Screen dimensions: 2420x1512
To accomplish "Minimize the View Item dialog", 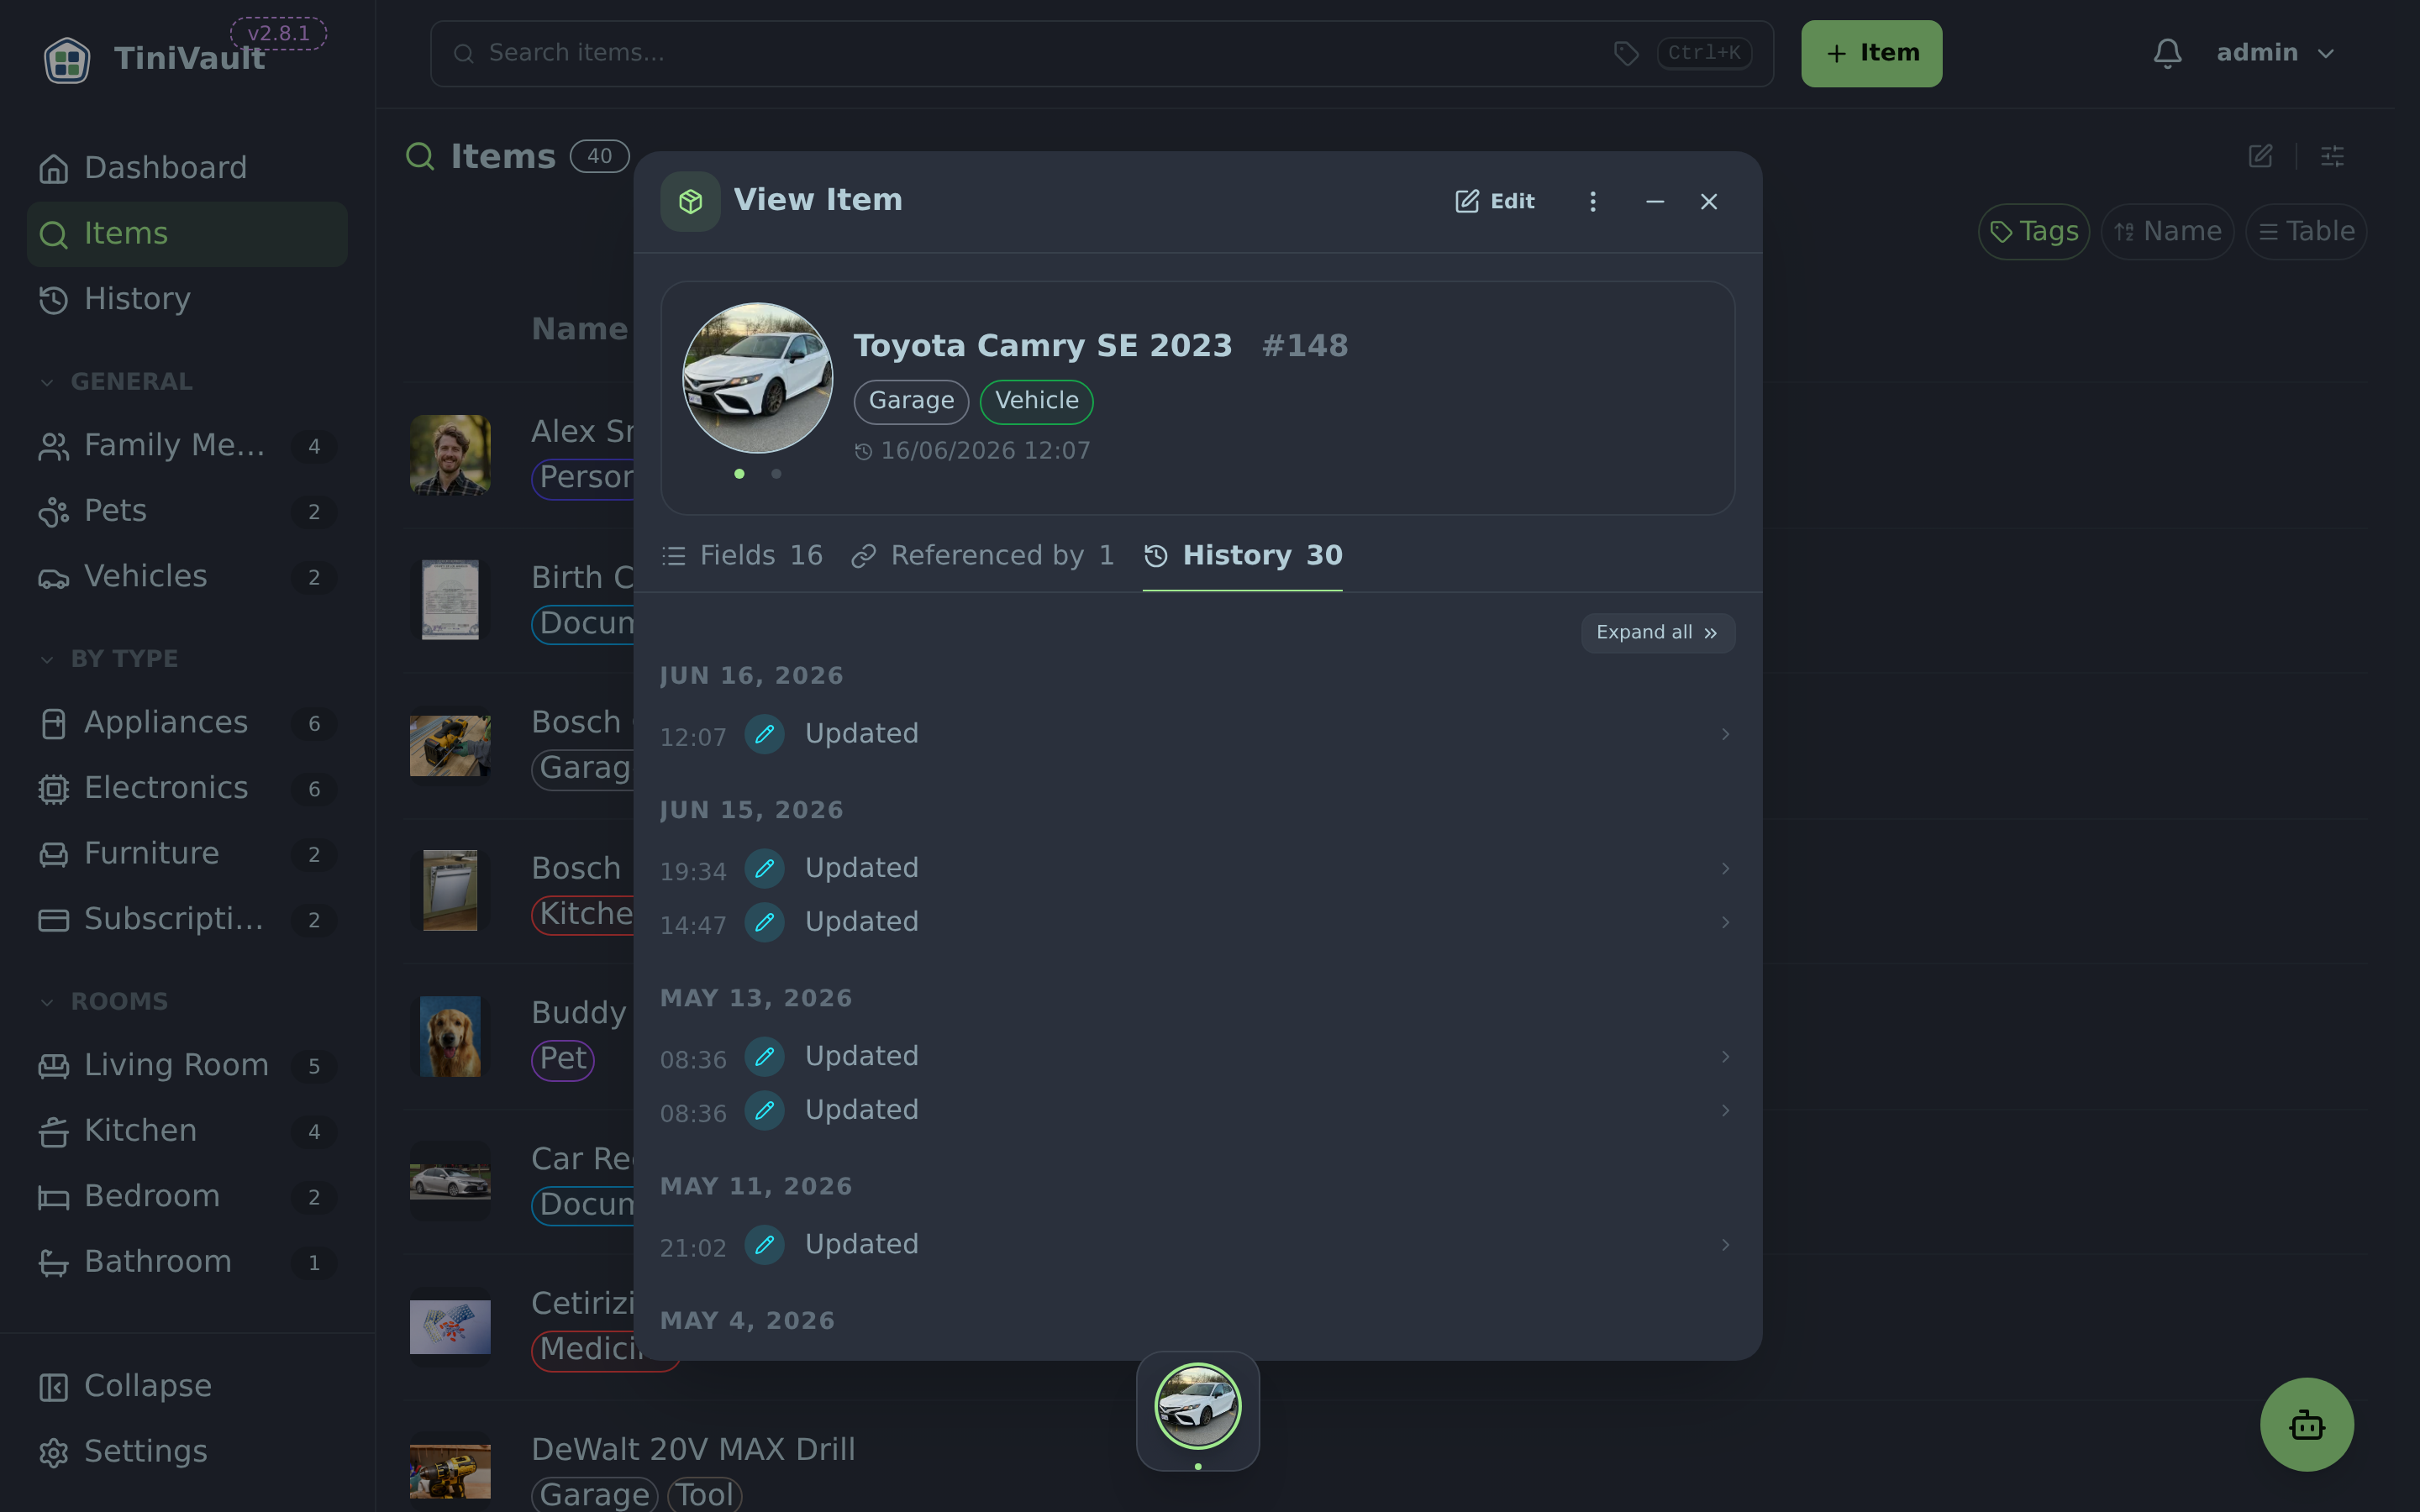I will tap(1655, 202).
